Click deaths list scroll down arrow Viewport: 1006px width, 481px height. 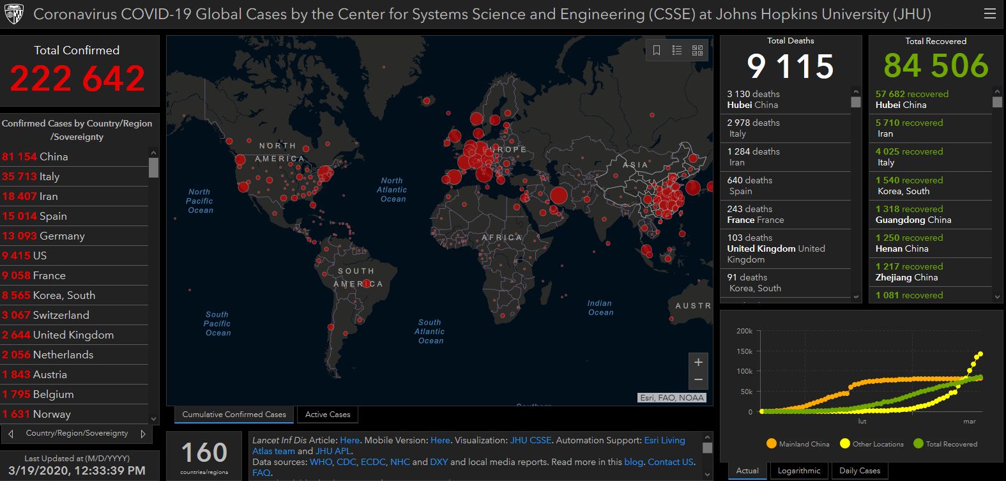(x=856, y=296)
